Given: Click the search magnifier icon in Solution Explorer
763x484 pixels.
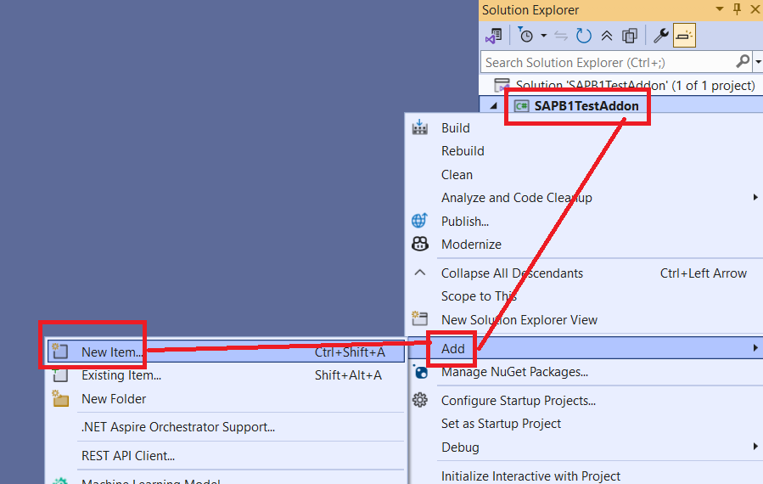Looking at the screenshot, I should pyautogui.click(x=743, y=61).
